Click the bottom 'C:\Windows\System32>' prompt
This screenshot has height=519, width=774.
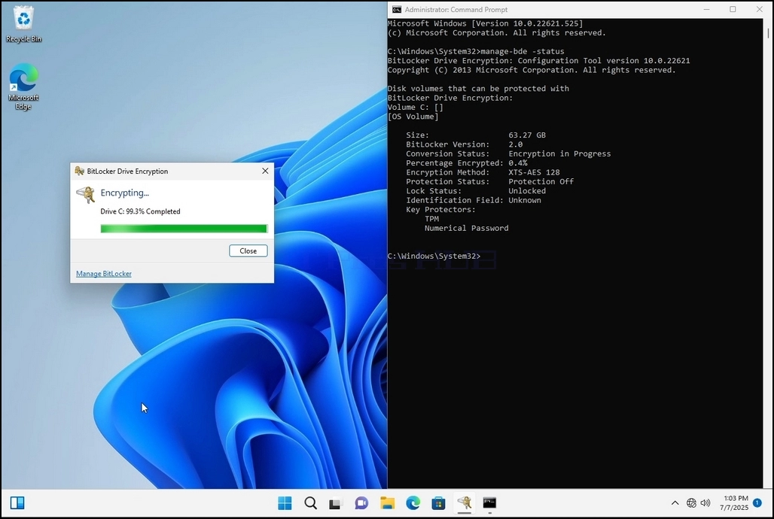(434, 256)
